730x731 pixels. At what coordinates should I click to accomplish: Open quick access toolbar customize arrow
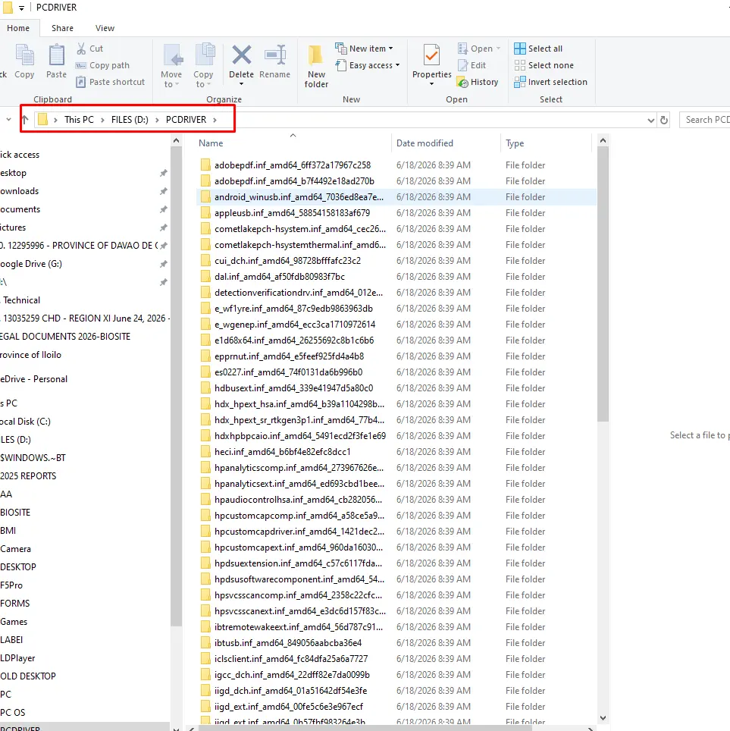(x=21, y=8)
